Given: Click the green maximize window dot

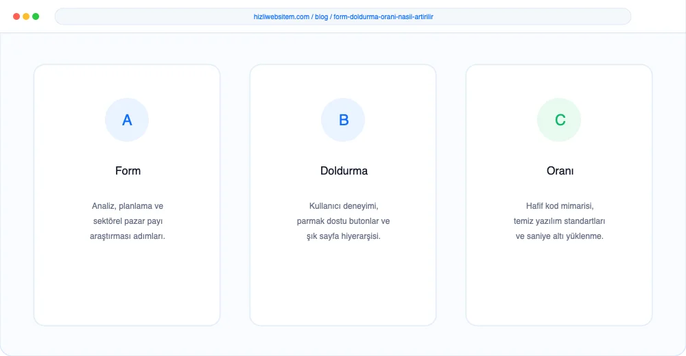Looking at the screenshot, I should 36,16.
